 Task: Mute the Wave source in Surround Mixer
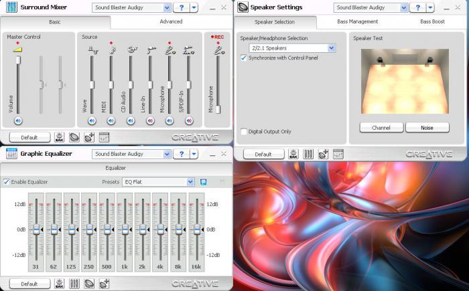pos(92,120)
